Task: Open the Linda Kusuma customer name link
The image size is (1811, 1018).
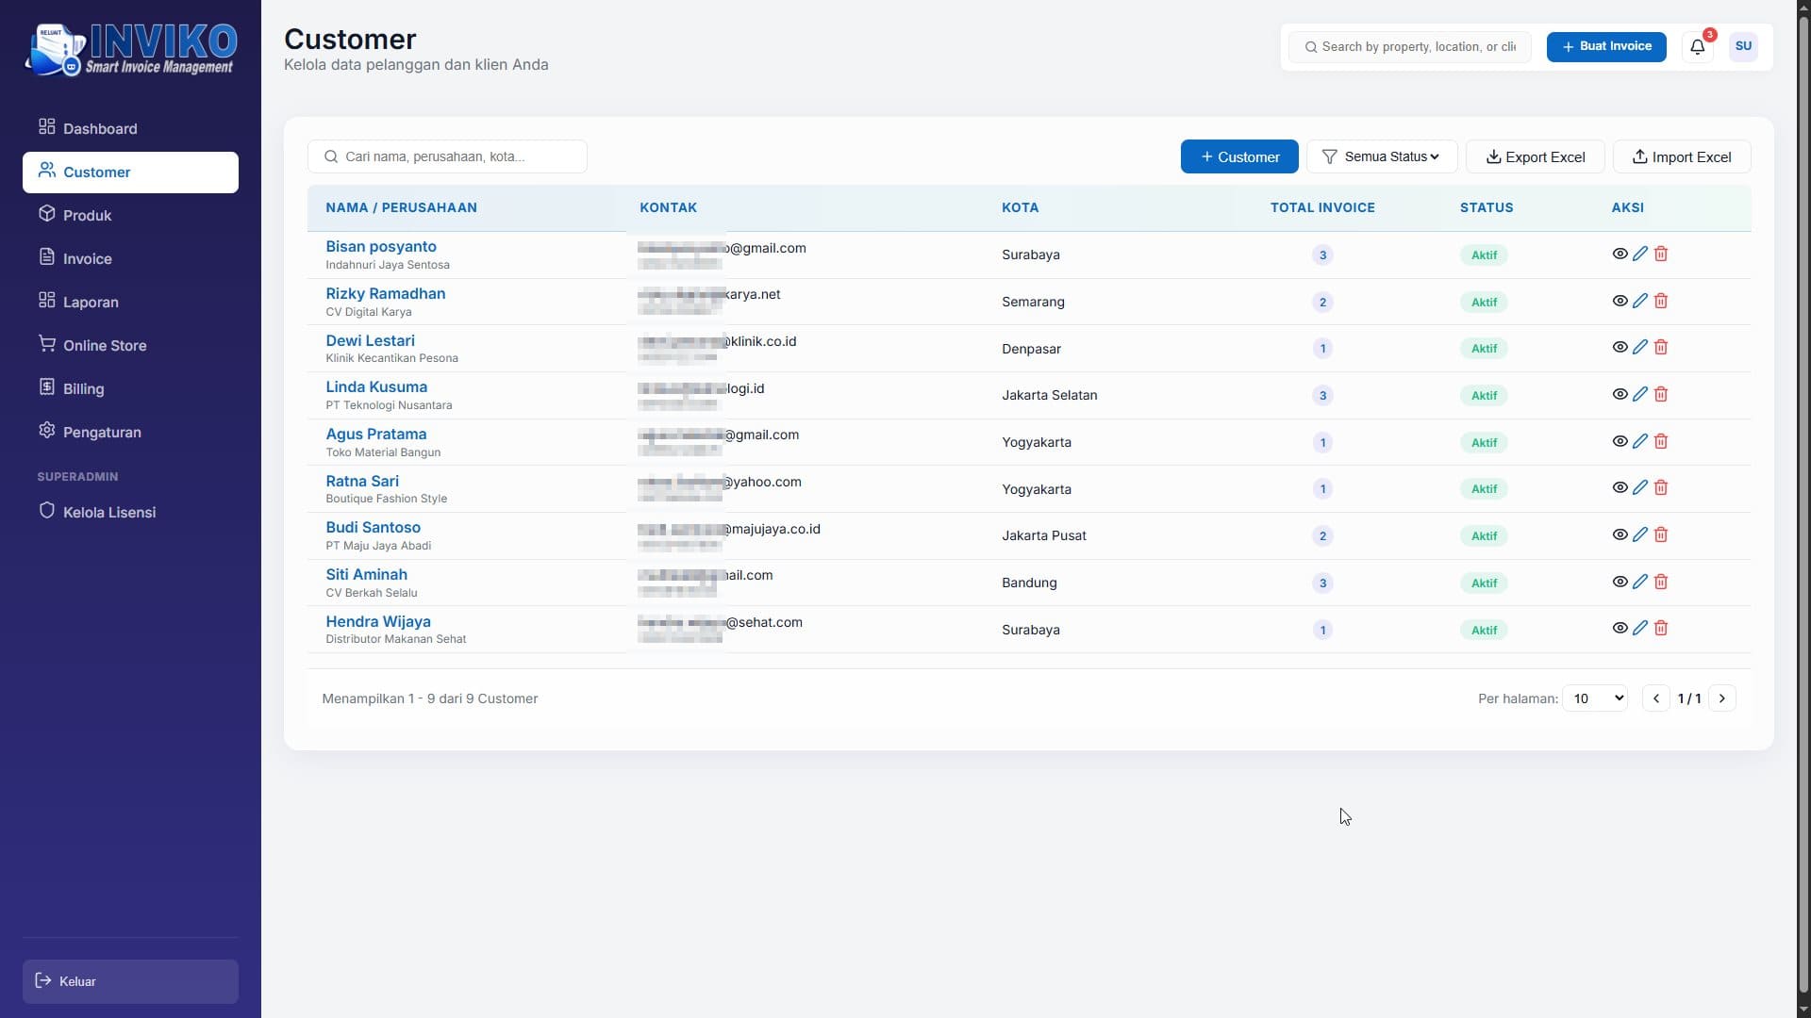Action: (376, 386)
